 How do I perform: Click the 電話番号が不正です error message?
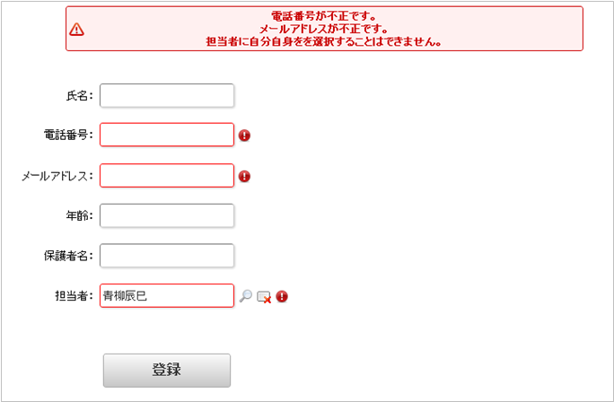coord(323,16)
